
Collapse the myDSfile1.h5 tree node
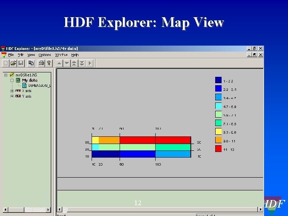pos(6,75)
